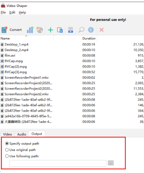Click the browse ellipsis button
Image resolution: width=144 pixels, height=173 pixels.
coord(111,163)
